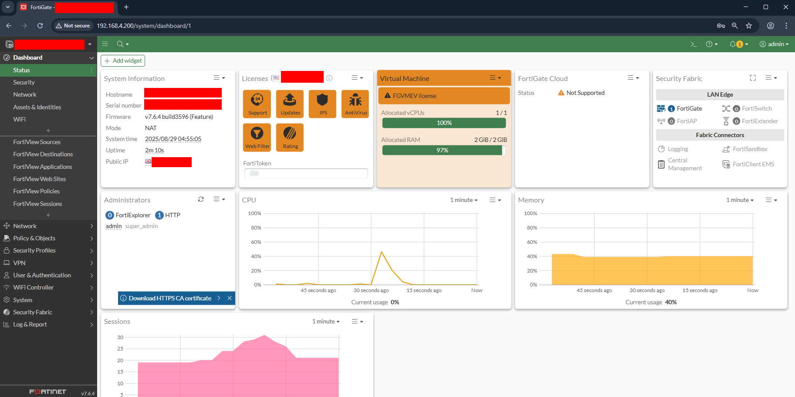795x397 pixels.
Task: Click the search magnifier icon in header
Action: click(123, 44)
